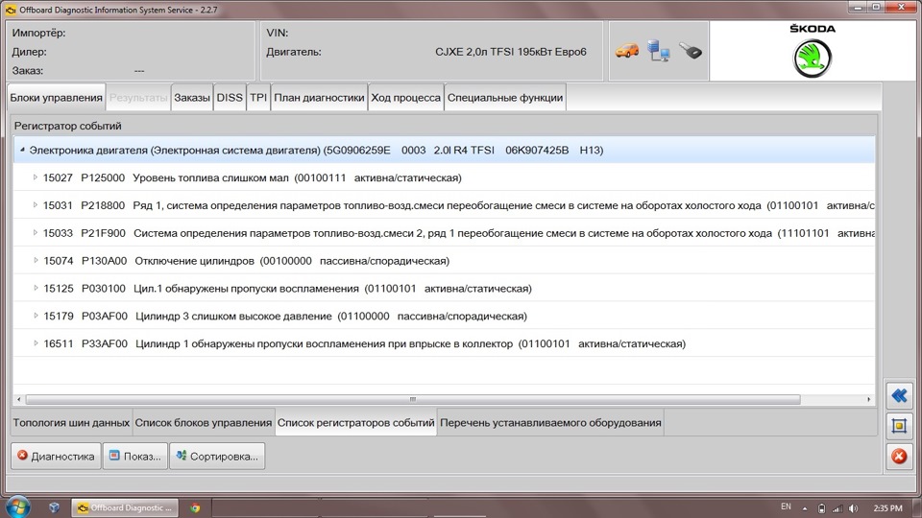Screen dimensions: 922x518
Task: Click the battery/power tray icon
Action: (821, 508)
